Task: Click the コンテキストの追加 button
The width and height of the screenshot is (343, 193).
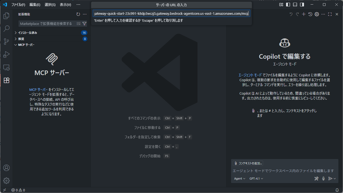Action: pyautogui.click(x=248, y=163)
